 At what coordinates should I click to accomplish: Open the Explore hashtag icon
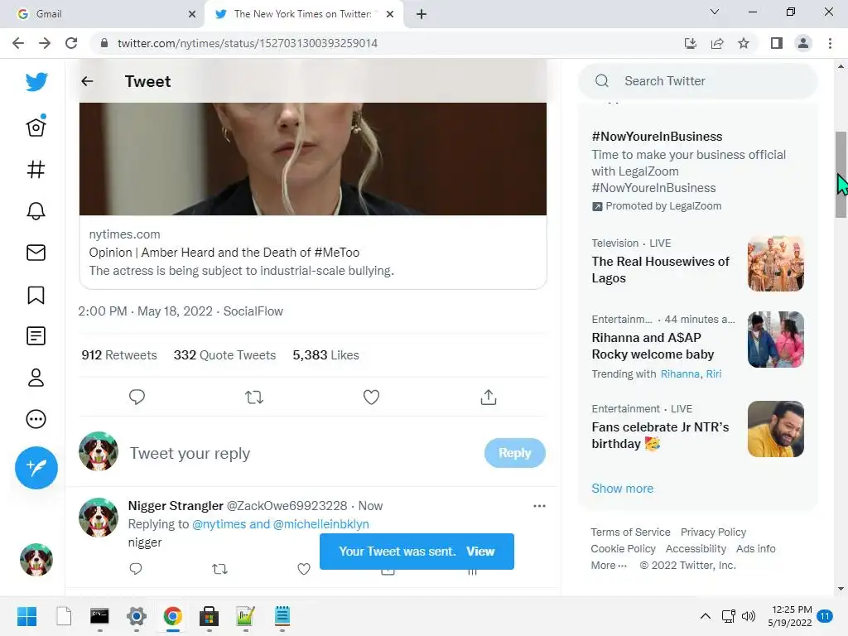(36, 169)
